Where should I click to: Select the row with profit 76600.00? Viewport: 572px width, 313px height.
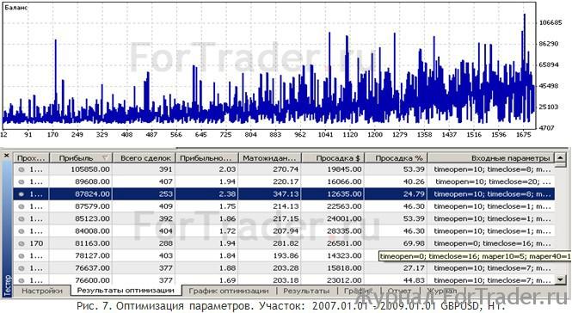(x=284, y=280)
